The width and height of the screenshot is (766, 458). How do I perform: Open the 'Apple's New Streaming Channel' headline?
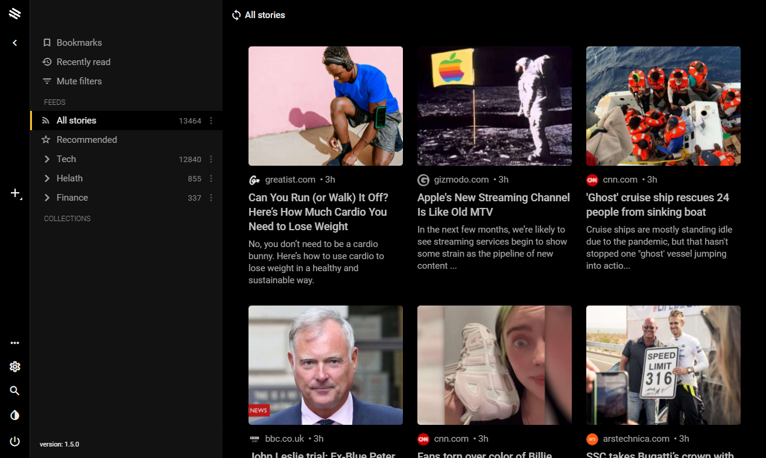point(493,205)
